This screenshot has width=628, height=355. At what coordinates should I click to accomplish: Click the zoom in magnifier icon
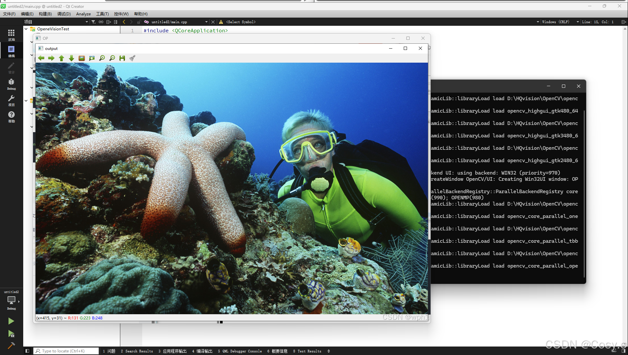(x=102, y=58)
